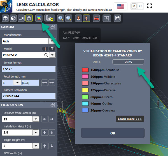Click the yellow 125ppm Perceive swatch
The width and height of the screenshot is (168, 156).
[x=85, y=90]
